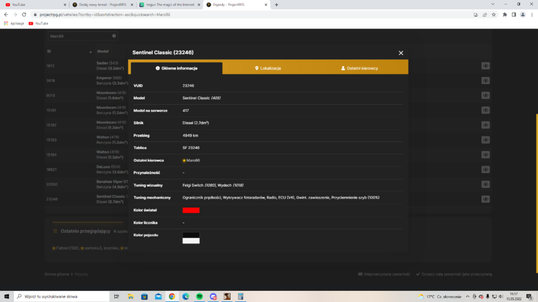Toggle eye icon for vehicle 1812 row
This screenshot has width=538, height=302.
[485, 66]
